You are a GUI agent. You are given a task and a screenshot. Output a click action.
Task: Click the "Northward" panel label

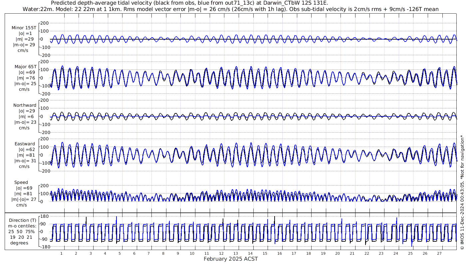click(x=25, y=105)
